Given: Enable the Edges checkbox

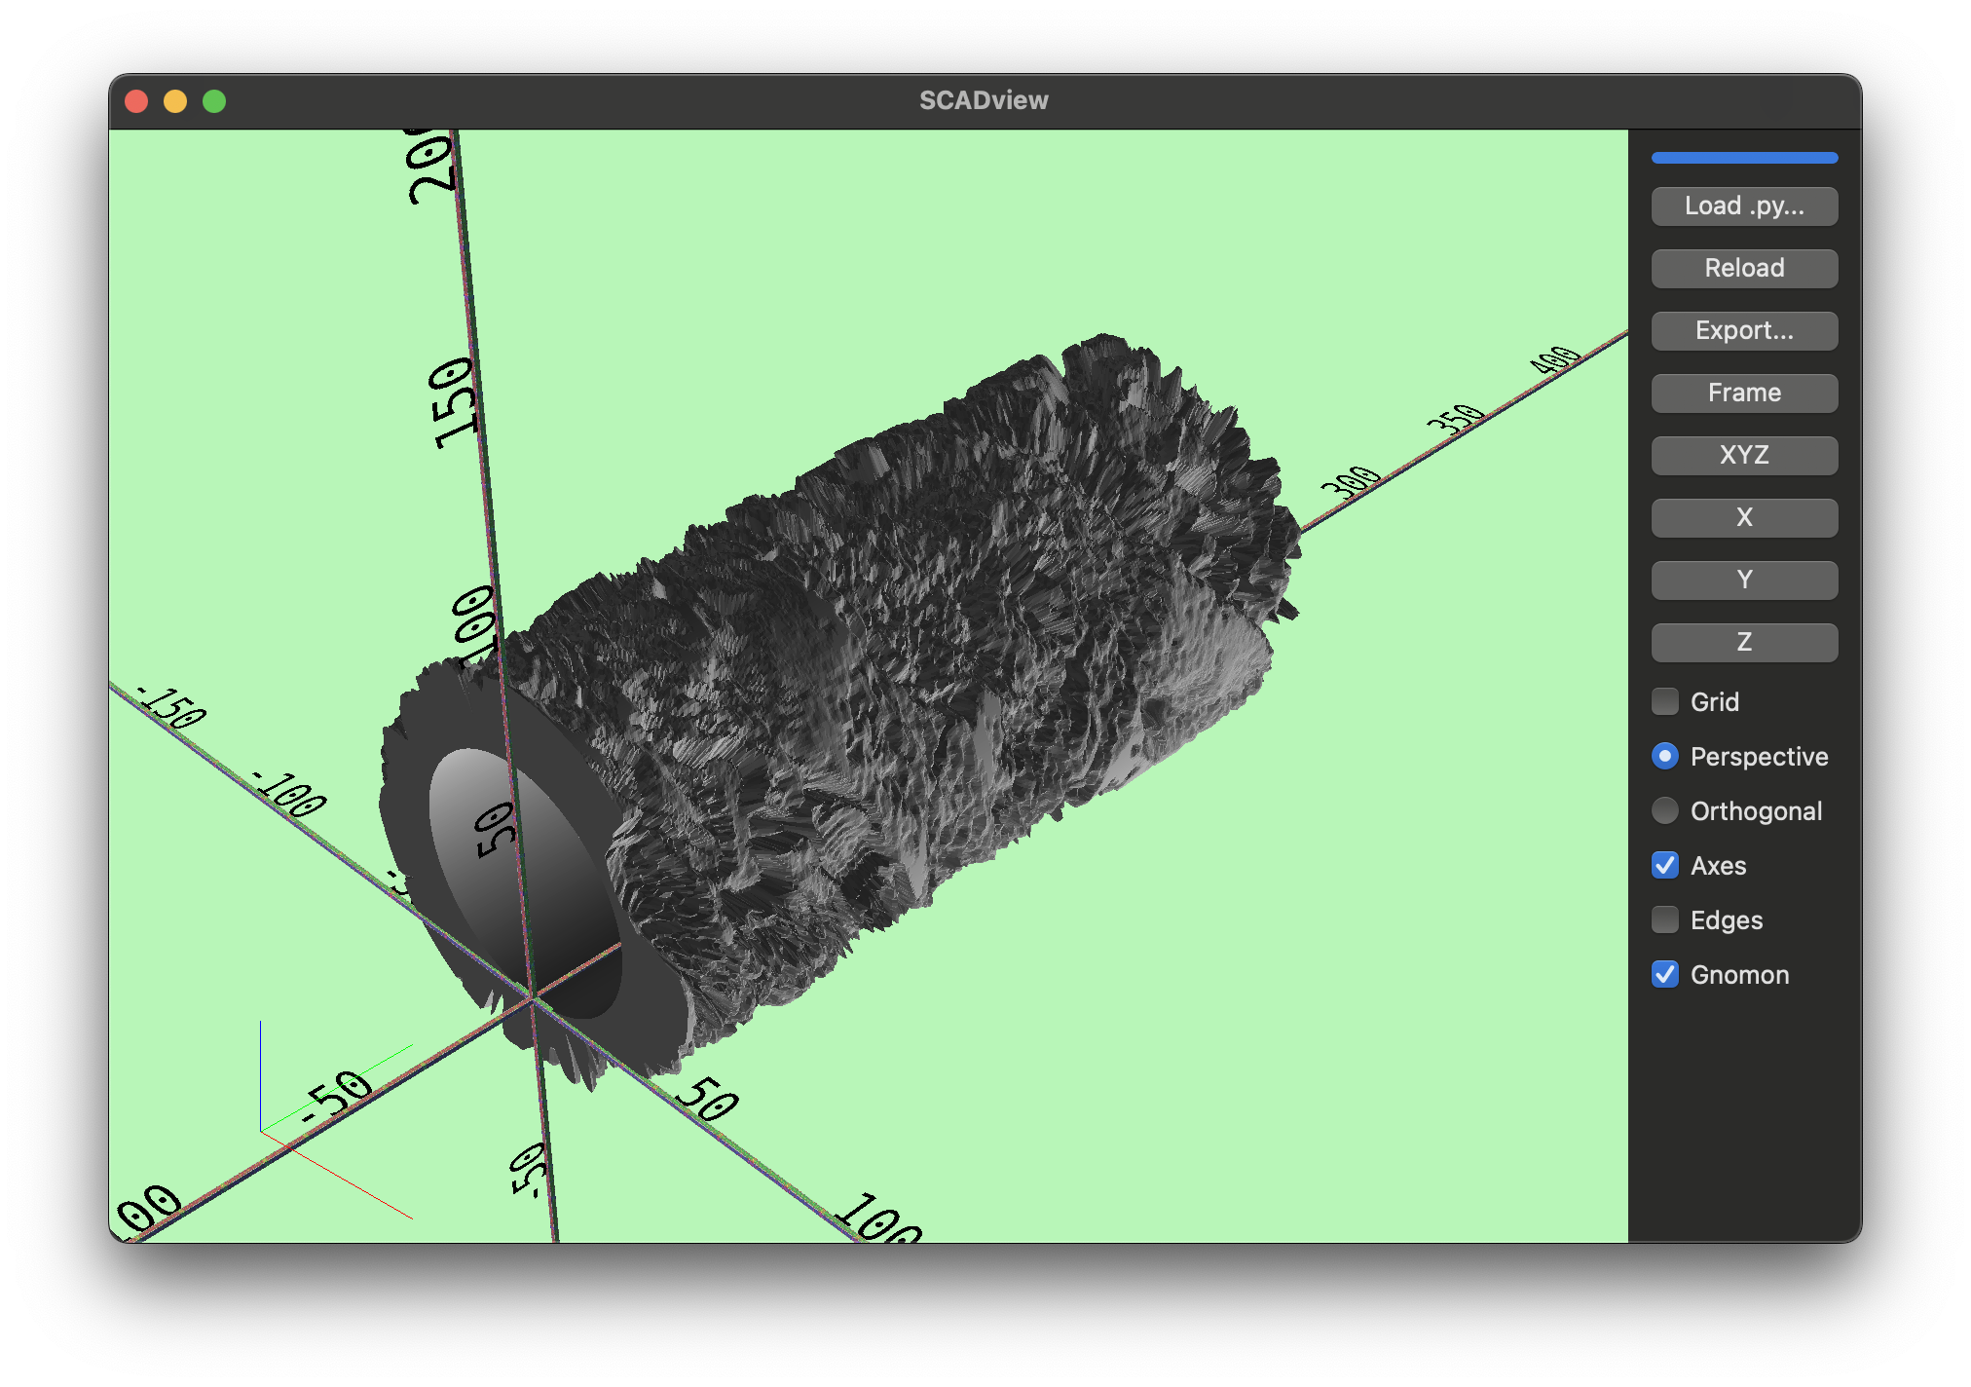Looking at the screenshot, I should 1665,919.
